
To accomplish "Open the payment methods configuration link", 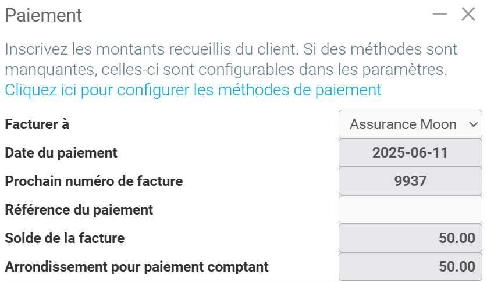I will pos(193,90).
